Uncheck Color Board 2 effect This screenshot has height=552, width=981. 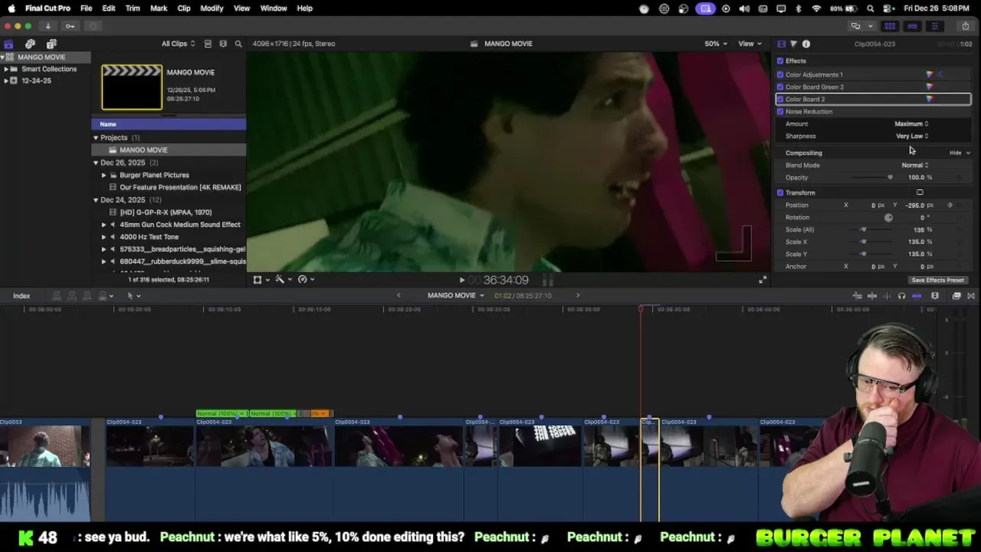click(x=780, y=99)
